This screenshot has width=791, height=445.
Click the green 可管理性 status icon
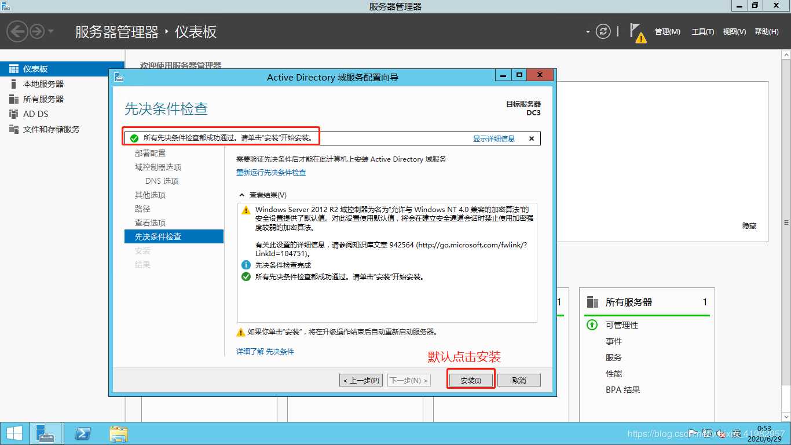click(x=592, y=325)
